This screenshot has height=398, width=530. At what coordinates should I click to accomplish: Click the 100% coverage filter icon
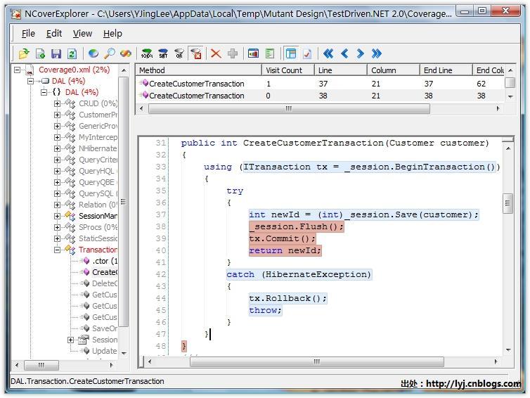(147, 53)
